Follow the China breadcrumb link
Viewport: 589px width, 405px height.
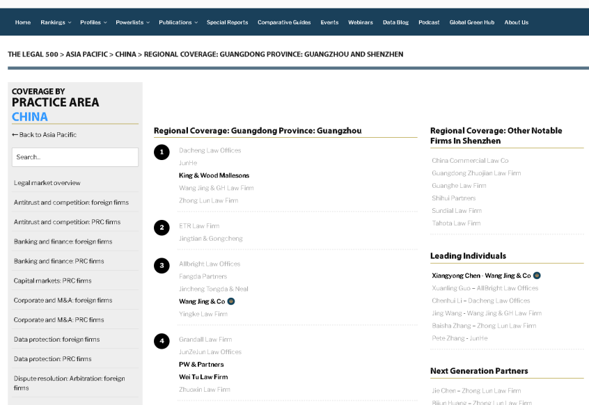coord(125,54)
